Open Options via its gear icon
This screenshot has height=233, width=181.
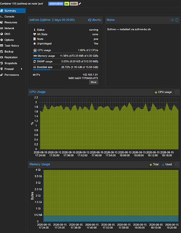[x=2, y=40]
